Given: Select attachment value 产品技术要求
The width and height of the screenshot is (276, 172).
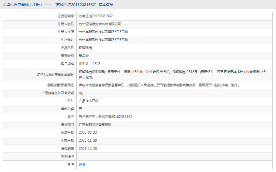Looking at the screenshot, I should click(89, 101).
